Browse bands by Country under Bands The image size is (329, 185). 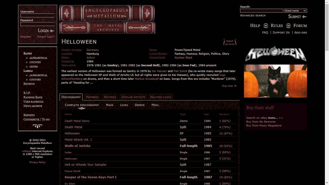pyautogui.click(x=35, y=62)
